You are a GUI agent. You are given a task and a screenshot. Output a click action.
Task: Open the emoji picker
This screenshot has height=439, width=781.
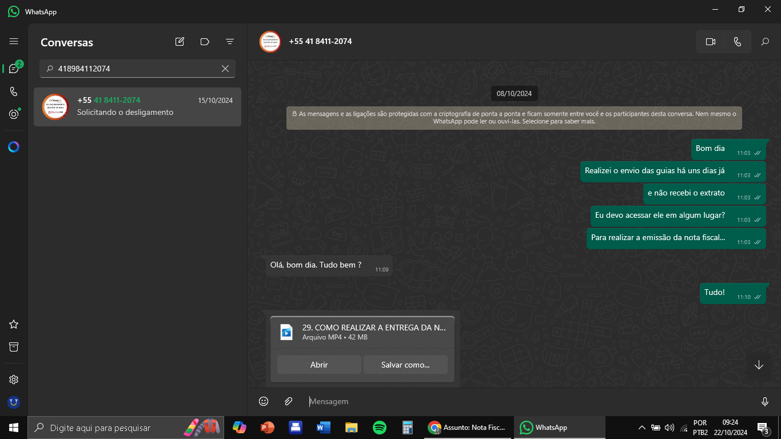[264, 401]
